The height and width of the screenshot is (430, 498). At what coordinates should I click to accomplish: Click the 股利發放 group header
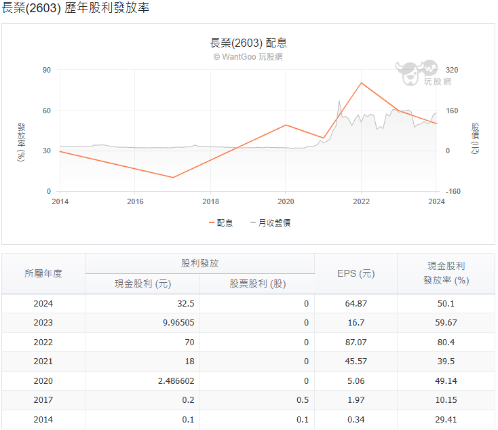[199, 263]
